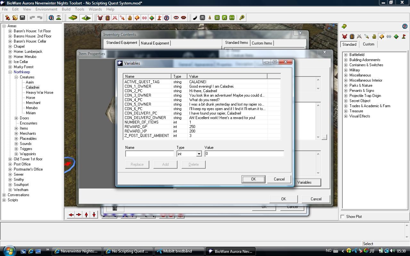Expand the Chapel area tree node

point(10,46)
